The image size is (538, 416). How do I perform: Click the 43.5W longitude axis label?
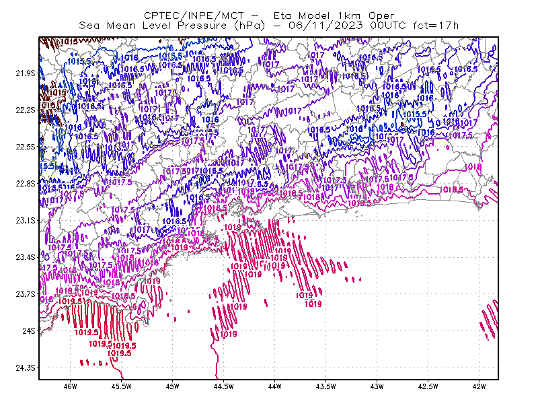(326, 386)
